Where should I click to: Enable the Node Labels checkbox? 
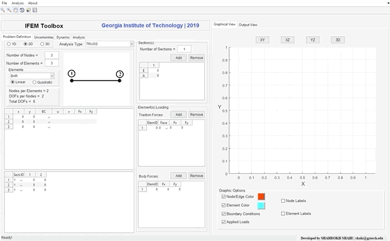point(283,201)
